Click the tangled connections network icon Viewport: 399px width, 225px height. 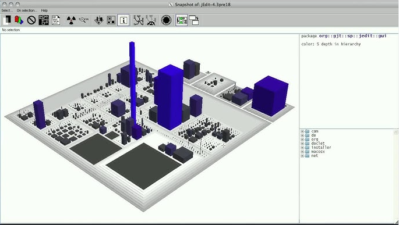click(x=138, y=20)
